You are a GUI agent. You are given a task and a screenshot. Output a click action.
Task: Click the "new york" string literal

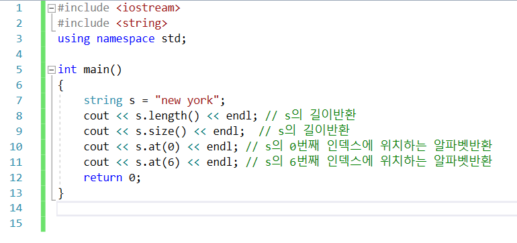(187, 100)
